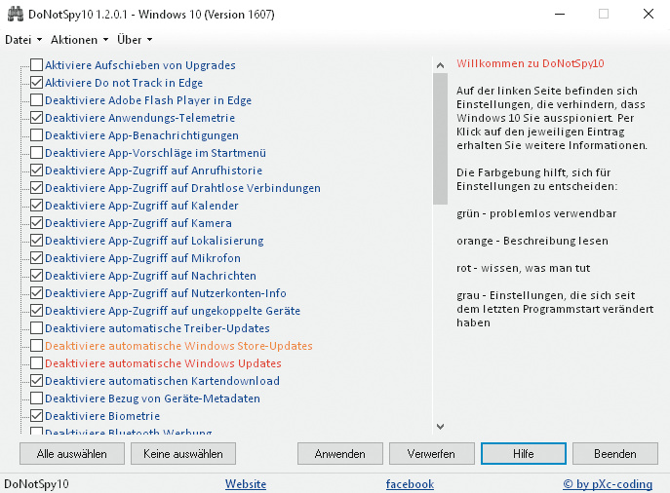670x493 pixels.
Task: Click the scroll down arrow of settings list
Action: (x=439, y=426)
